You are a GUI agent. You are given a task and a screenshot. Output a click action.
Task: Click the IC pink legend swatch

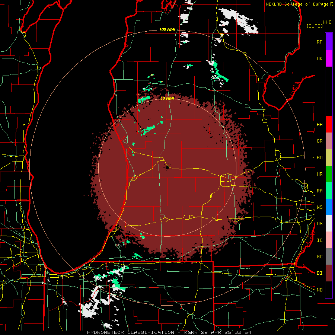329,240
